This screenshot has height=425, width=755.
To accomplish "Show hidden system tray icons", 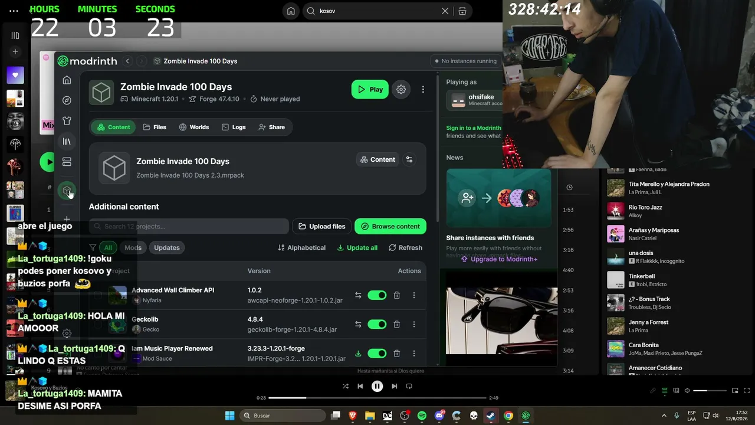I will point(664,416).
